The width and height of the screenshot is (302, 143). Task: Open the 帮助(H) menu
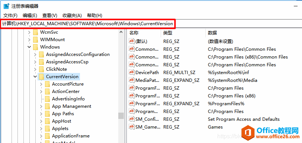94,16
